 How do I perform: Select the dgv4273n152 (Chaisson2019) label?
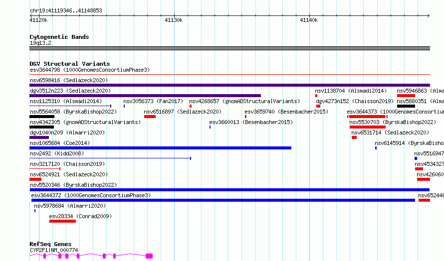pyautogui.click(x=355, y=101)
